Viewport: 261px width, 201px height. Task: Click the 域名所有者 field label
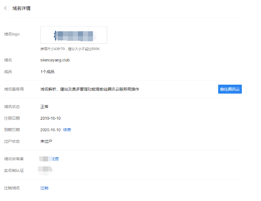[14, 159]
